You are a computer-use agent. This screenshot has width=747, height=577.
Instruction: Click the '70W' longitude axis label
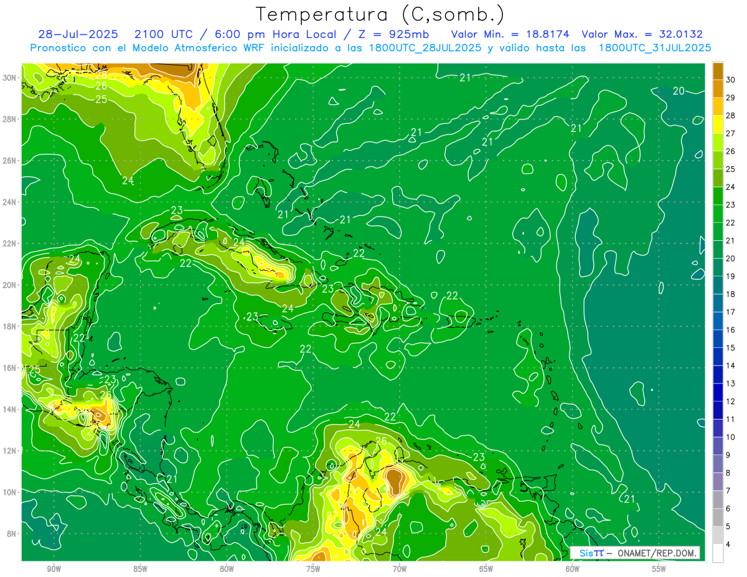tap(400, 569)
